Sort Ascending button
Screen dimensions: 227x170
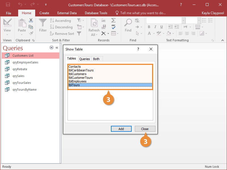60,20
